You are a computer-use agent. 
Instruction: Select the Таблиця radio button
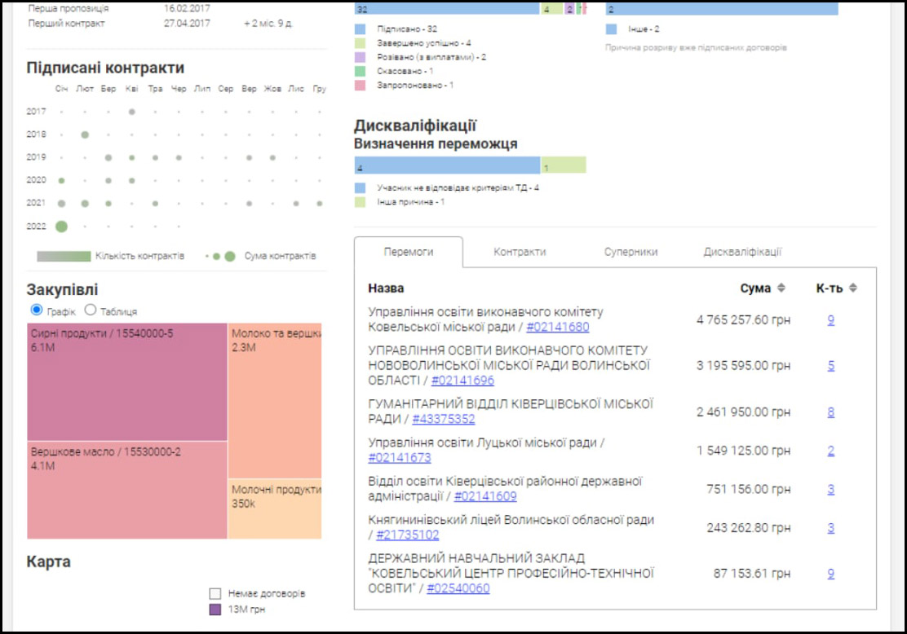[91, 310]
